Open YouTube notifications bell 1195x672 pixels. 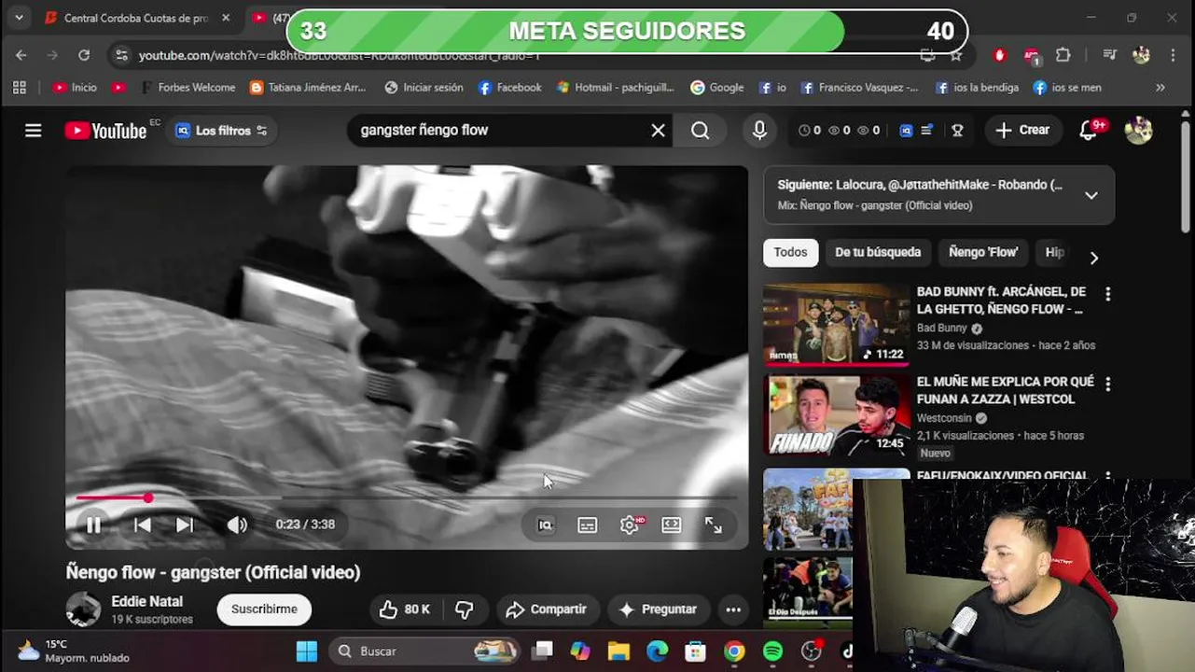[x=1088, y=131]
